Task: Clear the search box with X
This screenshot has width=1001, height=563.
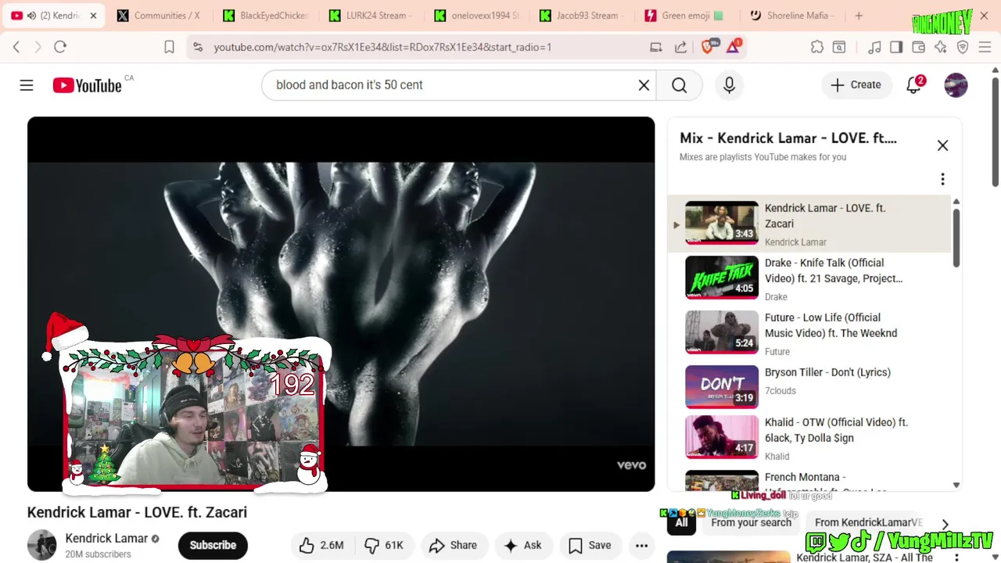Action: pyautogui.click(x=644, y=85)
